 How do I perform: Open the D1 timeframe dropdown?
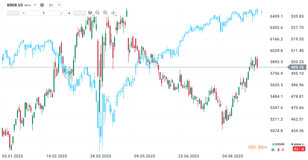[54, 5]
